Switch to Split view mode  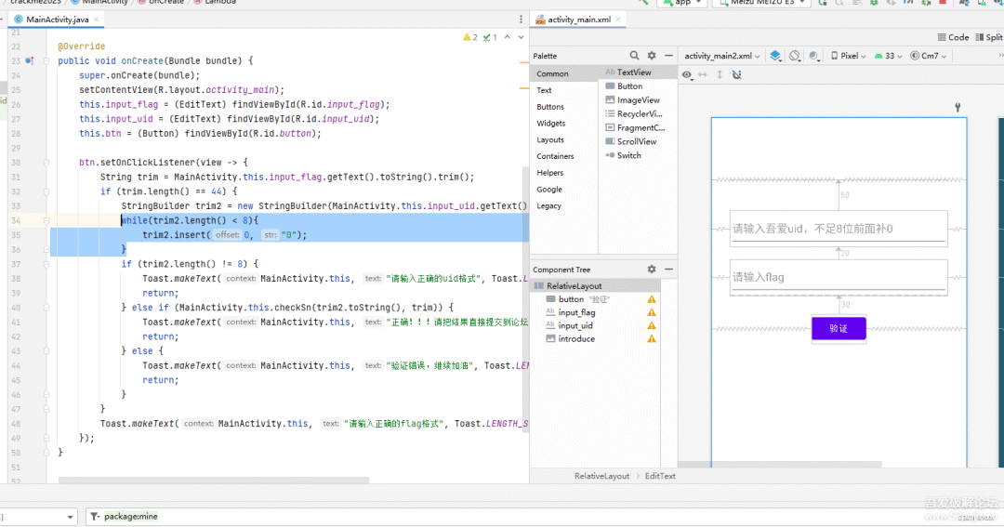coord(989,37)
